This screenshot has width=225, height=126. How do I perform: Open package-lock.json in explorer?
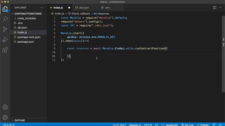[x=29, y=37]
